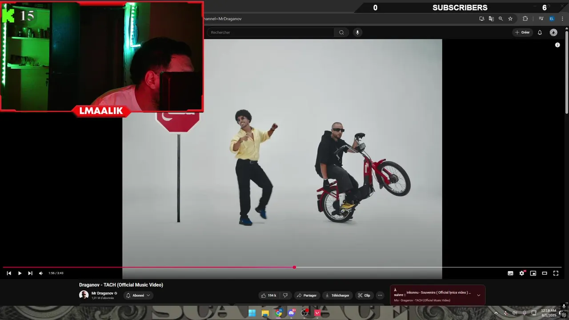Open Chrome media controls icon

541,19
